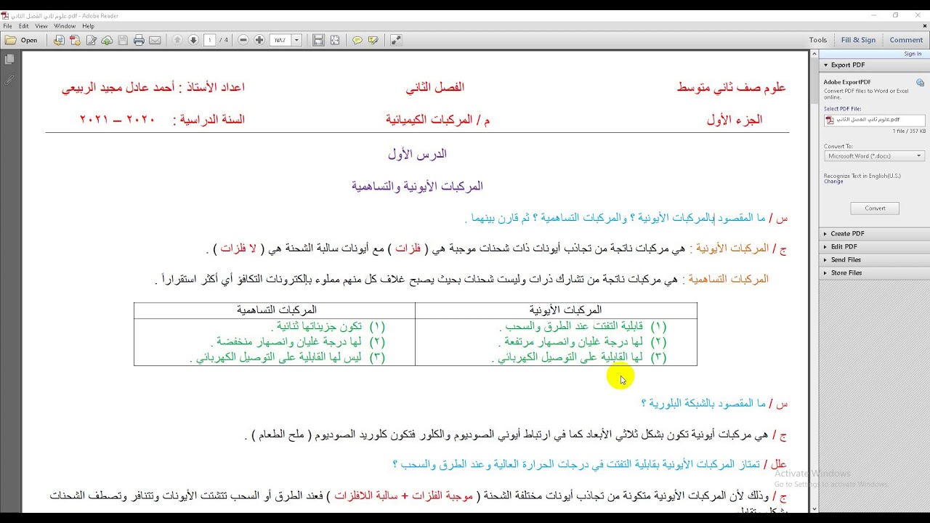Screen dimensions: 930x523
Task: Click the Sign In link
Action: click(913, 54)
